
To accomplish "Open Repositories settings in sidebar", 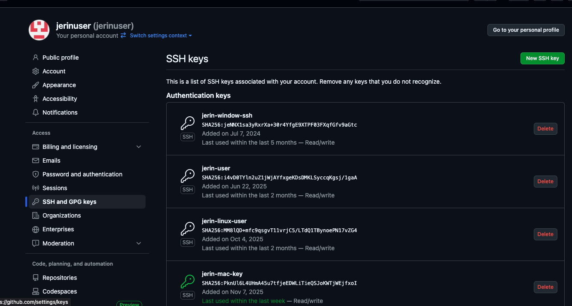I will [x=59, y=278].
